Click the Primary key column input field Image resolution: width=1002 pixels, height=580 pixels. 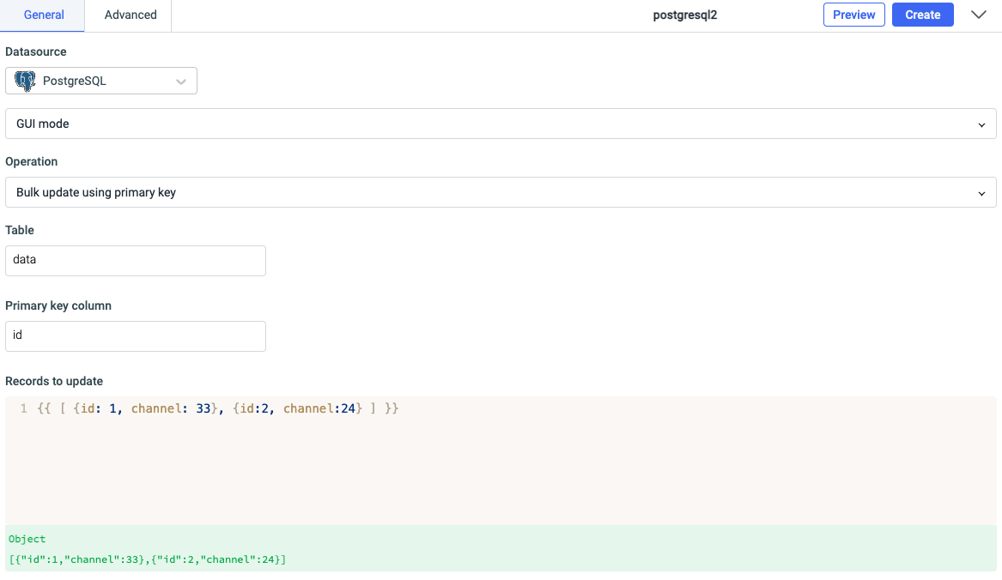[x=136, y=336]
